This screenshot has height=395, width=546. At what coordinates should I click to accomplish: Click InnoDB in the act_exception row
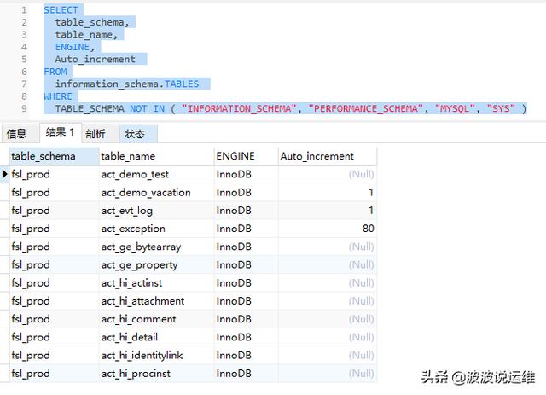click(234, 229)
